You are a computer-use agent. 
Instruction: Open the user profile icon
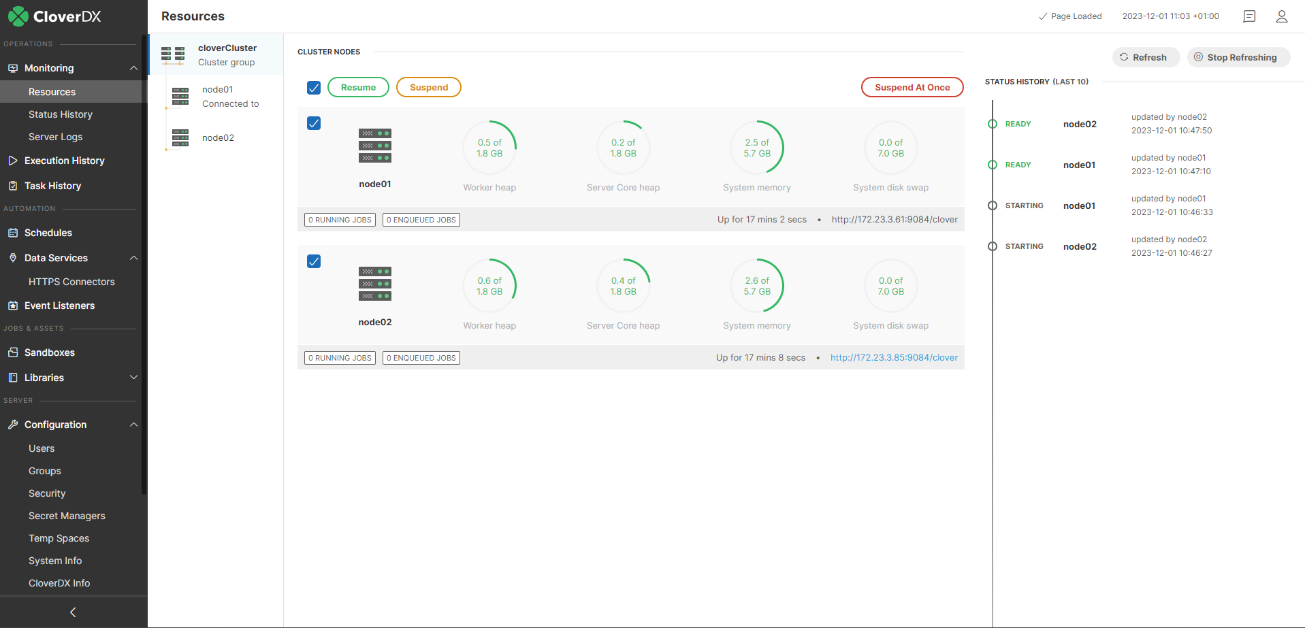tap(1281, 16)
